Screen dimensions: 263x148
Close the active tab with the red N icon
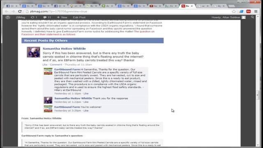192,6
